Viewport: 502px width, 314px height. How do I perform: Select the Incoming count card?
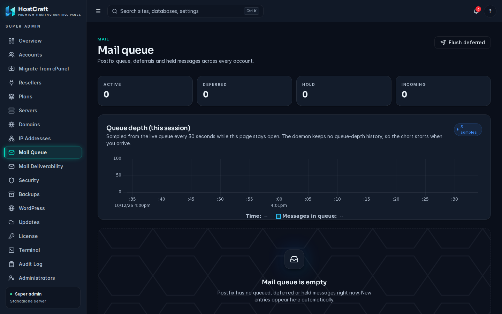tap(443, 91)
